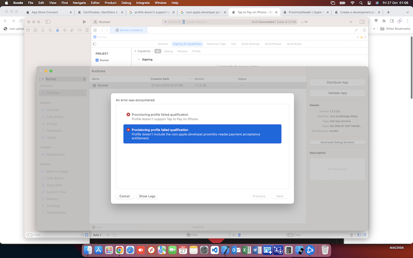Collapse the Signing section chevron

(x=138, y=59)
